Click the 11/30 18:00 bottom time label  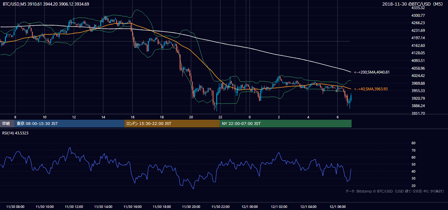[162, 206]
